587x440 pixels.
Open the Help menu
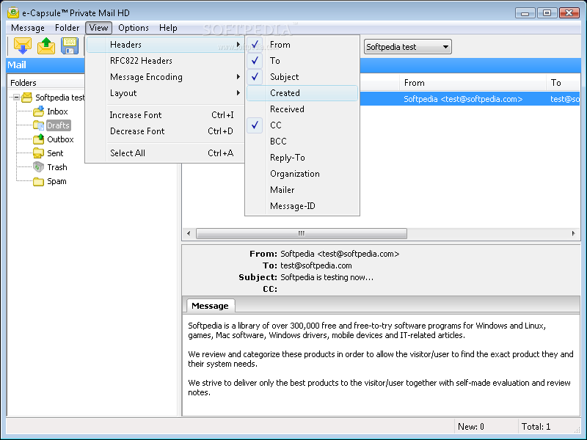click(x=168, y=28)
